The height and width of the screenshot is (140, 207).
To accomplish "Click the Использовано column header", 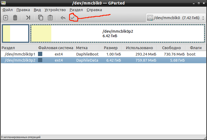I will point(140,48).
